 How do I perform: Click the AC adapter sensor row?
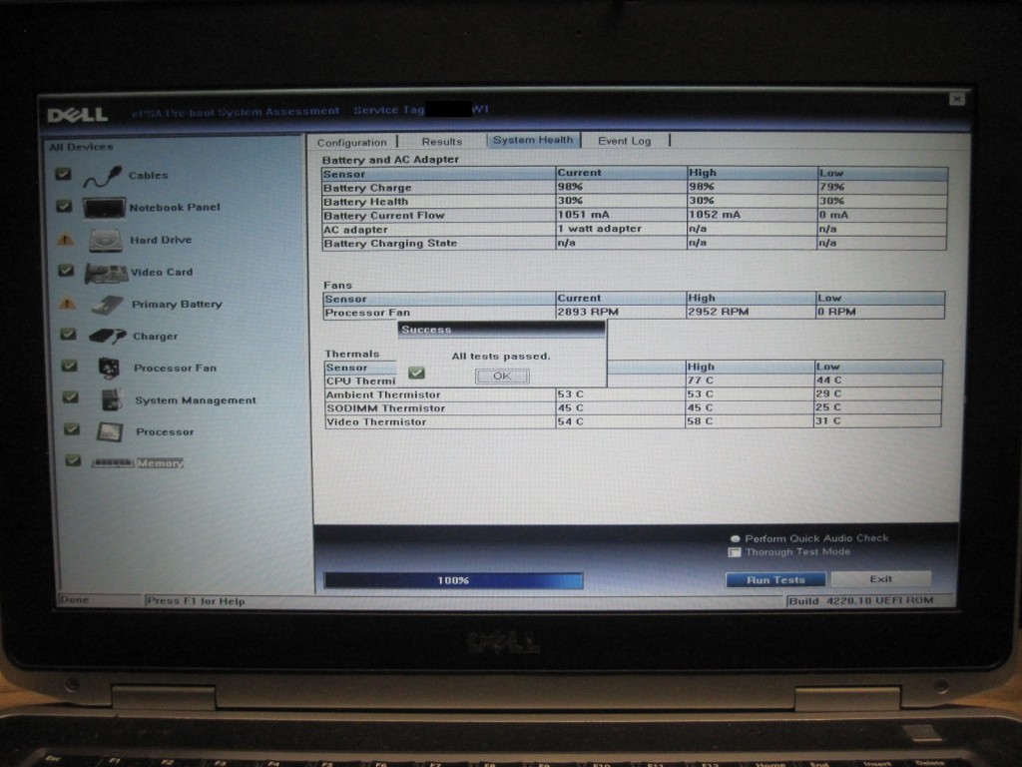634,230
